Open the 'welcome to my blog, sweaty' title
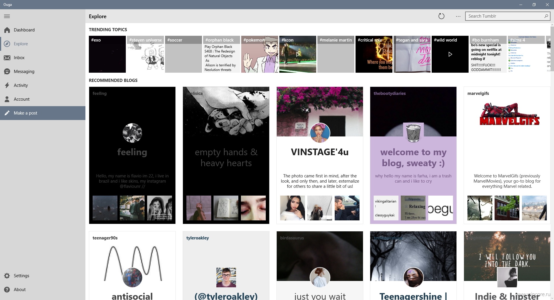The height and width of the screenshot is (300, 554). pyautogui.click(x=413, y=157)
